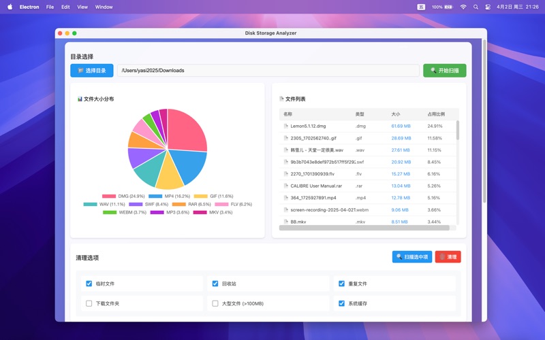
Task: Click the file icon beside the .swf file
Action: pyautogui.click(x=285, y=162)
